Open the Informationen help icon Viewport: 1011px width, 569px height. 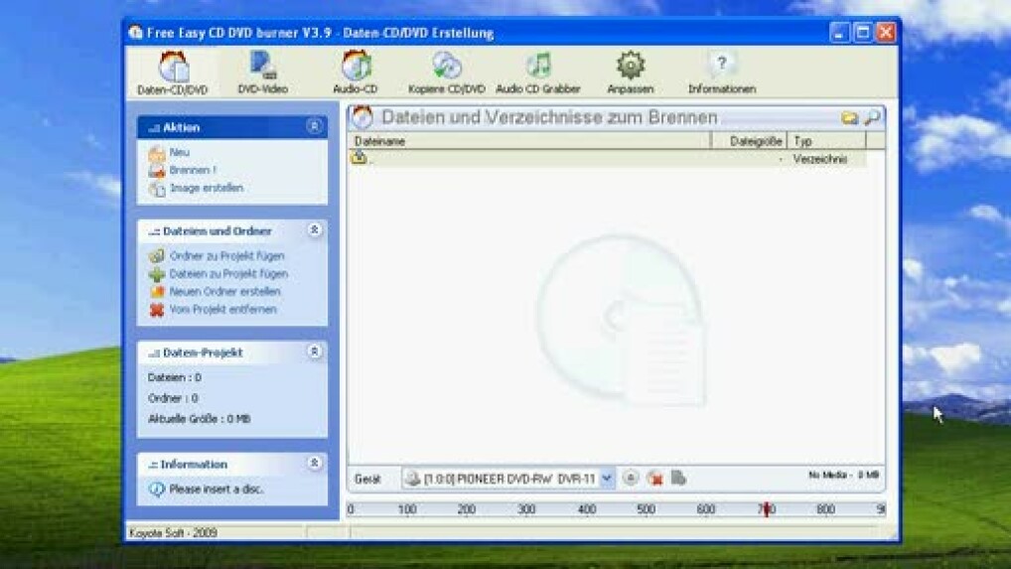point(721,72)
